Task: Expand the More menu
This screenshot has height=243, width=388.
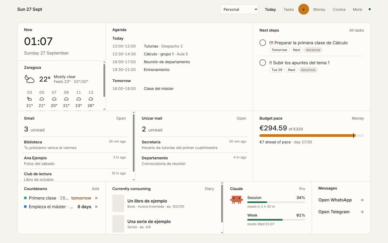Action: [x=358, y=9]
